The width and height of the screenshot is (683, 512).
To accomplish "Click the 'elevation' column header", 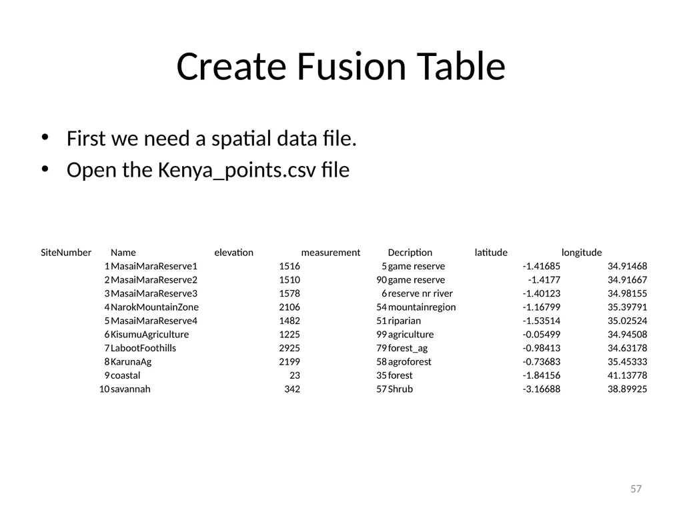I will (234, 253).
